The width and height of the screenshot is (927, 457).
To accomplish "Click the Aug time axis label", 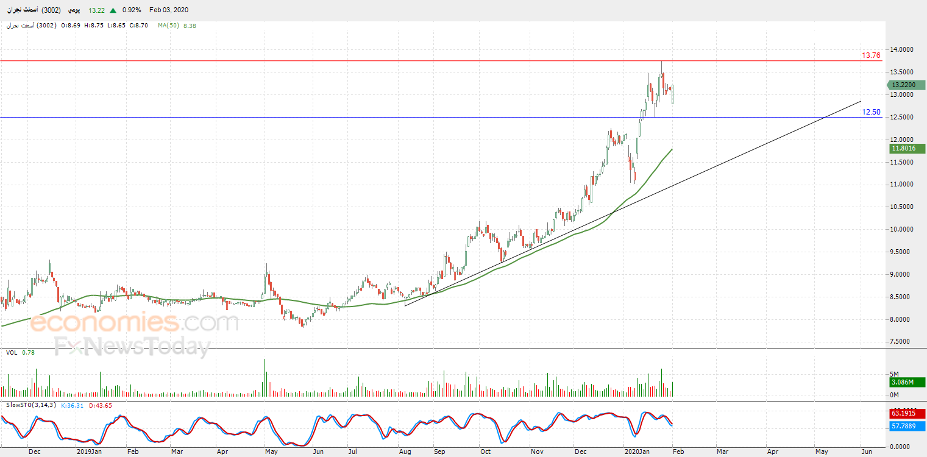I will coord(405,452).
